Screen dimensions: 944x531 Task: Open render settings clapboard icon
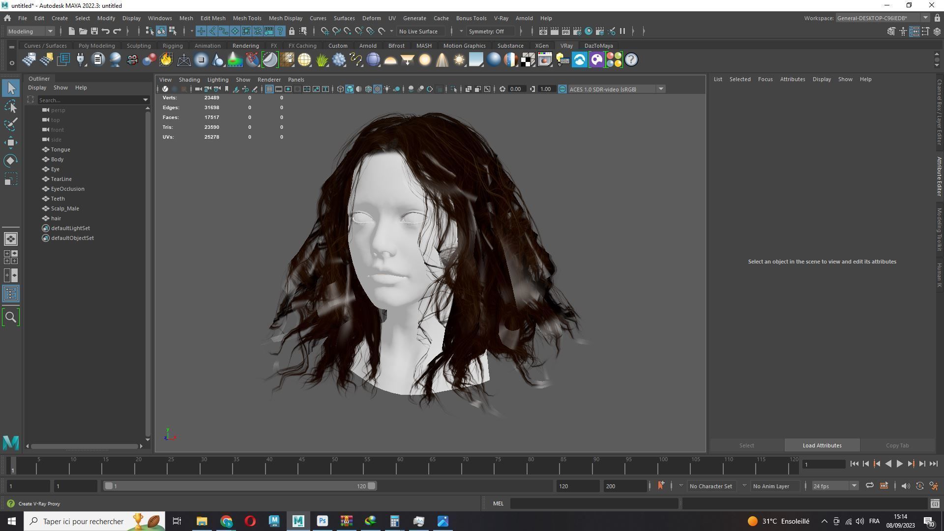click(577, 31)
